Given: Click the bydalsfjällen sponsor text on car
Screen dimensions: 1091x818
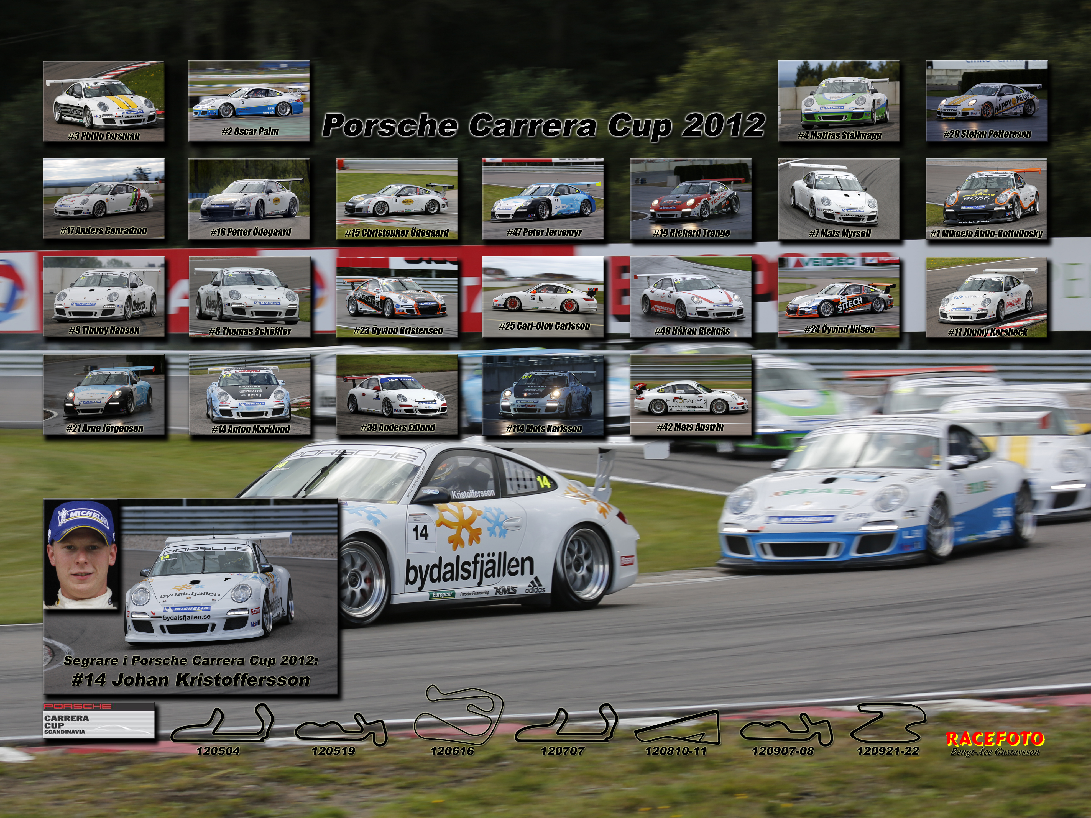Looking at the screenshot, I should [x=469, y=570].
